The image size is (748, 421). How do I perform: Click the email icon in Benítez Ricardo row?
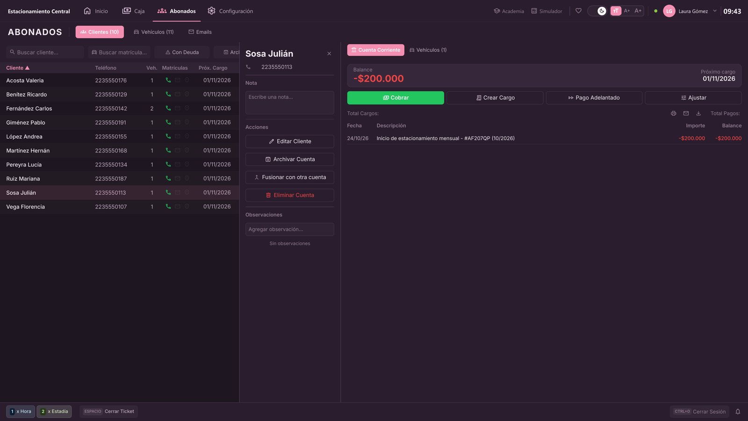[x=178, y=94]
